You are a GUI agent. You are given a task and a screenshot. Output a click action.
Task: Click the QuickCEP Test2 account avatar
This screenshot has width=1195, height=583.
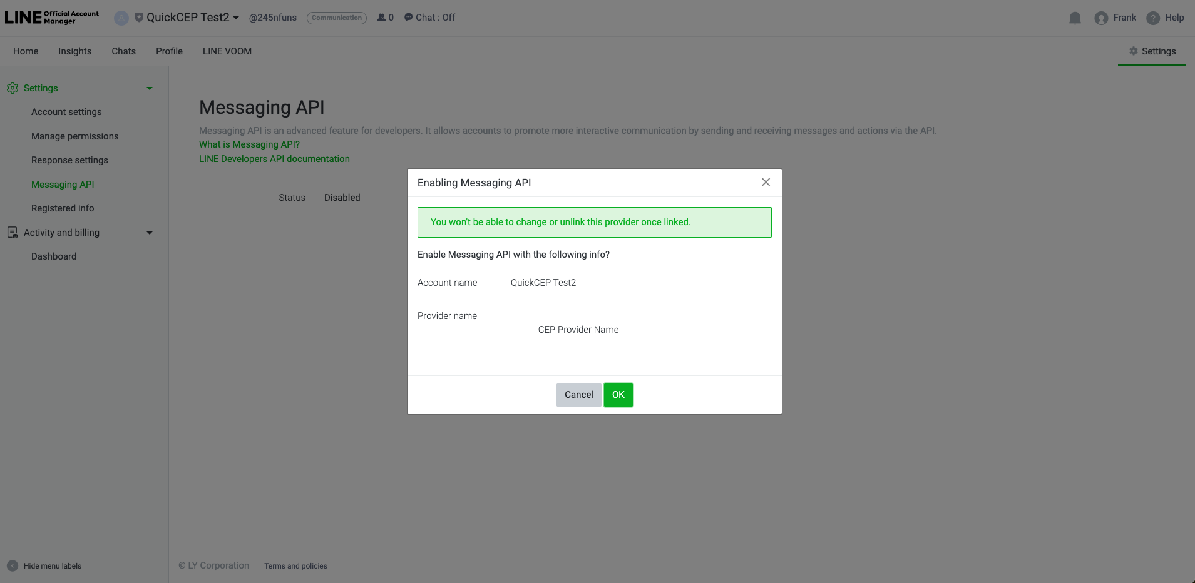point(121,18)
